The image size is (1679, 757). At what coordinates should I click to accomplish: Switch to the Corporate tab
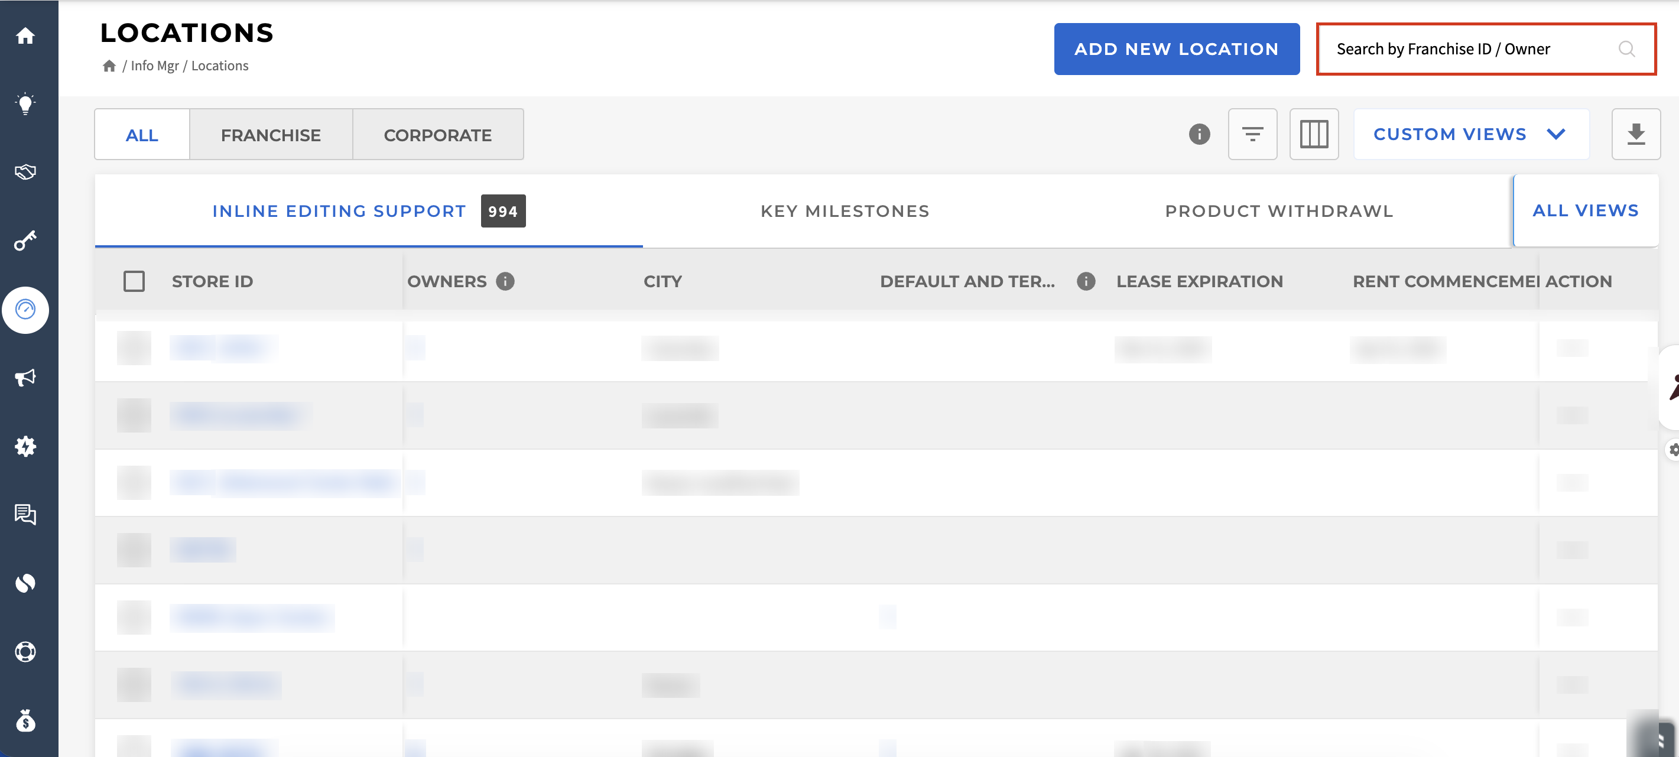tap(437, 135)
